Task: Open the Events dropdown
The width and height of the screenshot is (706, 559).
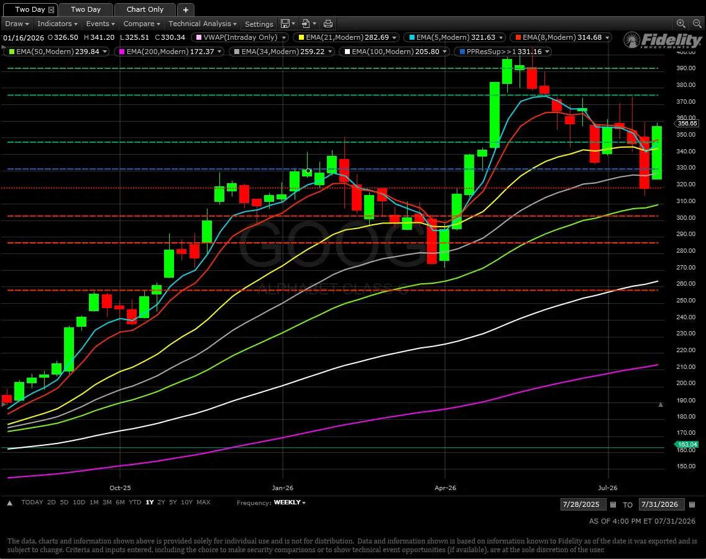Action: [x=100, y=24]
